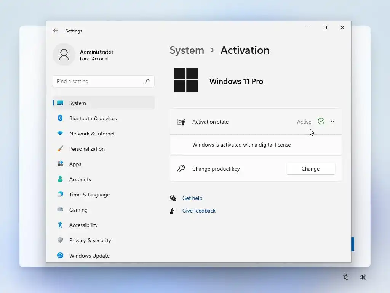Open the System category
Image resolution: width=390 pixels, height=293 pixels.
[x=104, y=103]
